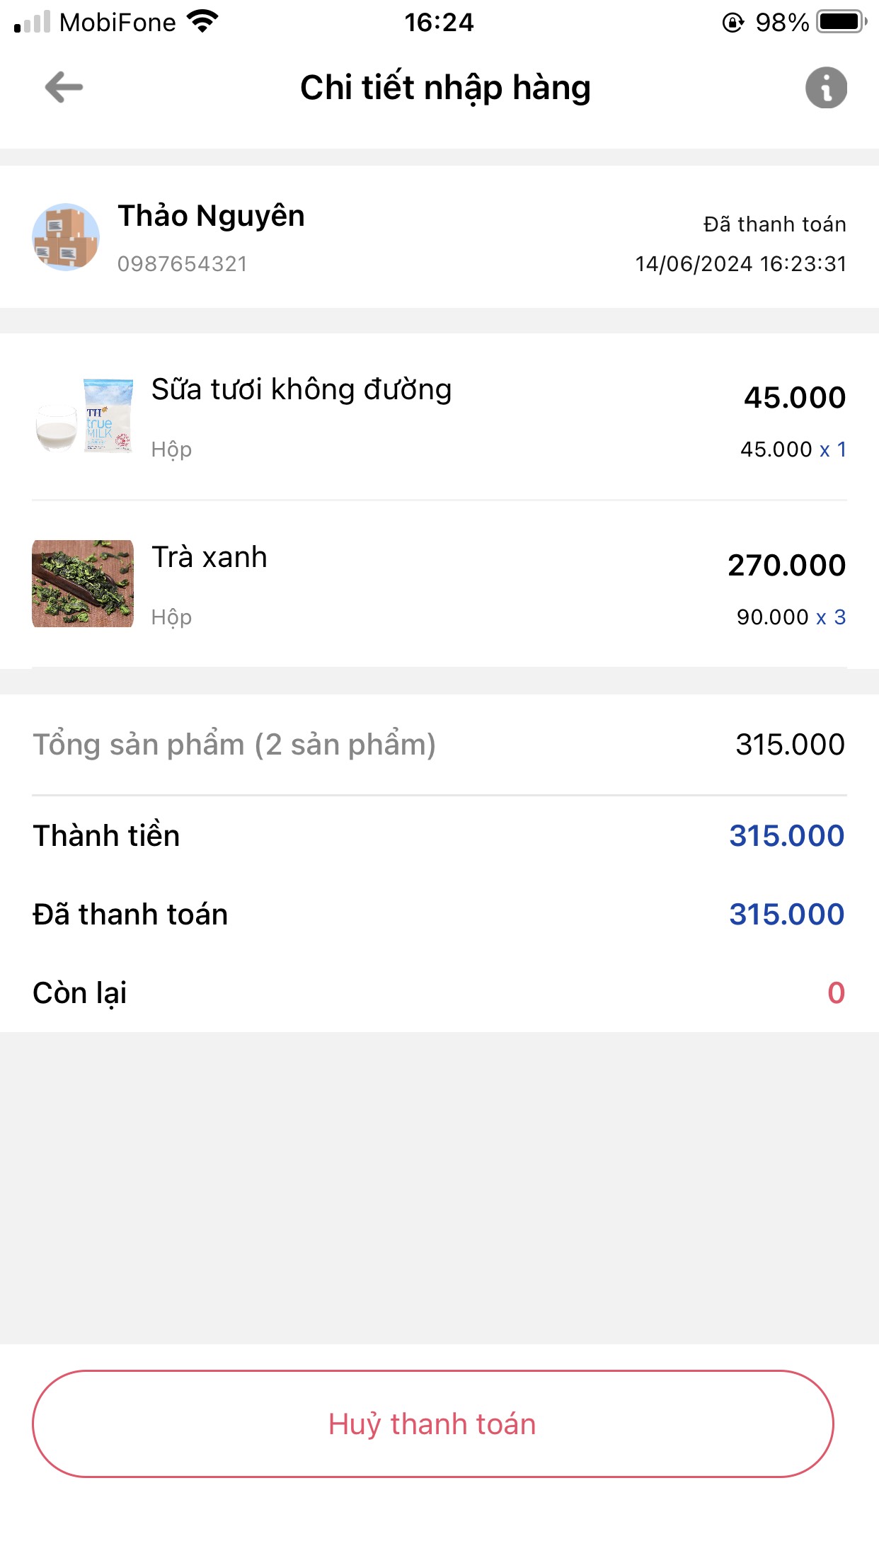Screen dimensions: 879x1563
Task: Select the Sữa tươi không đường item
Action: pos(301,390)
